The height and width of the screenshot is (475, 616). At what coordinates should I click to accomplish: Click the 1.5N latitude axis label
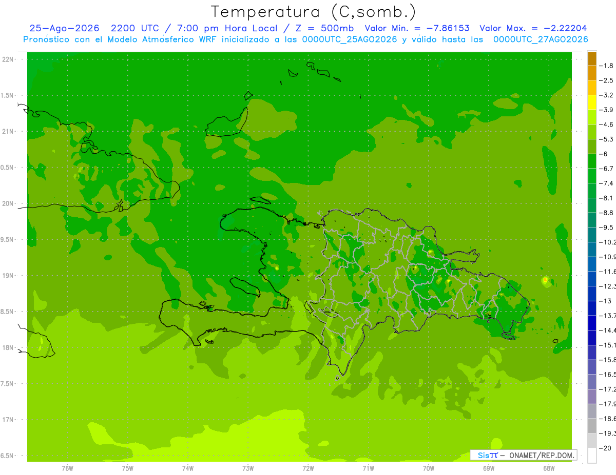(8, 95)
